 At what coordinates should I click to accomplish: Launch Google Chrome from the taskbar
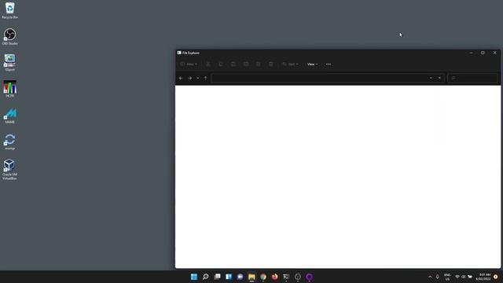pos(263,277)
